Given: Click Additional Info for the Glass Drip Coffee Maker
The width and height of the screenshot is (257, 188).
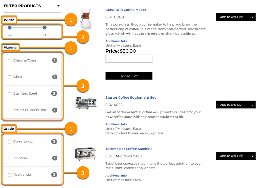Looking at the screenshot, I should coord(116,41).
